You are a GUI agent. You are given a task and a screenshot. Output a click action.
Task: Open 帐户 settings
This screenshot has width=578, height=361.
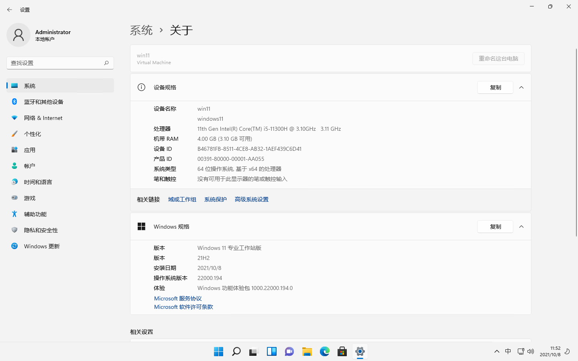point(60,166)
